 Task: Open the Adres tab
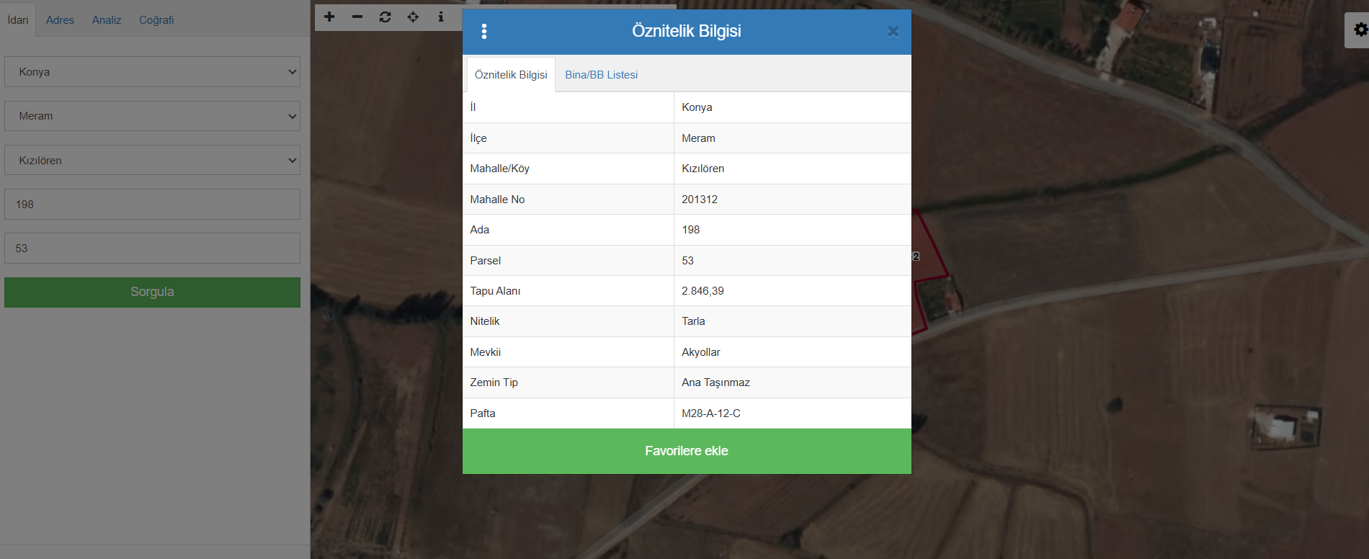(60, 20)
